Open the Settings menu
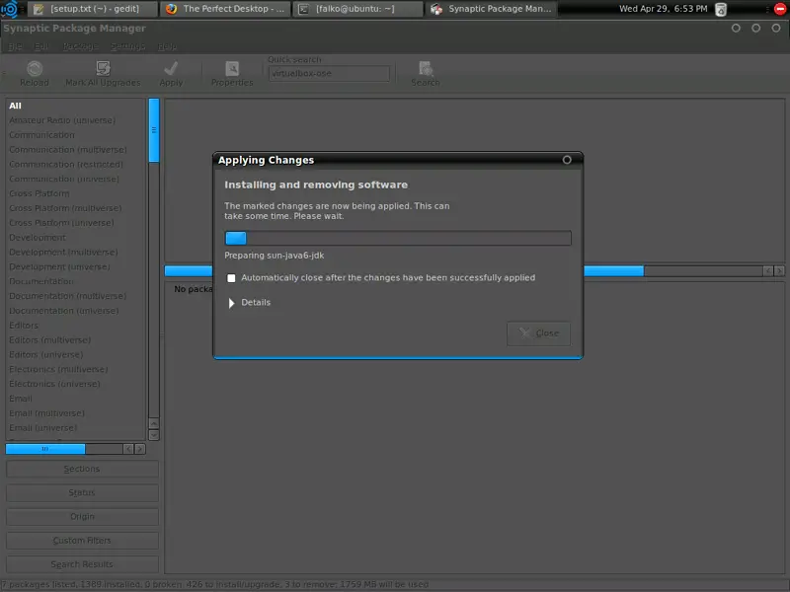 click(x=128, y=46)
